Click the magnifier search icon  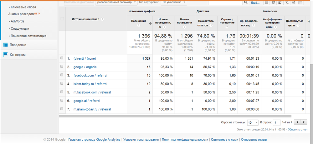coord(245,2)
